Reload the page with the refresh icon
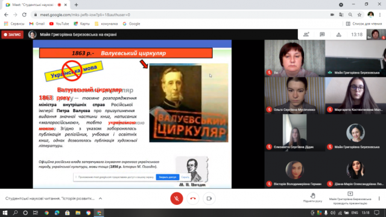 (24, 14)
